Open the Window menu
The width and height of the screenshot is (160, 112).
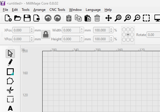click(75, 10)
